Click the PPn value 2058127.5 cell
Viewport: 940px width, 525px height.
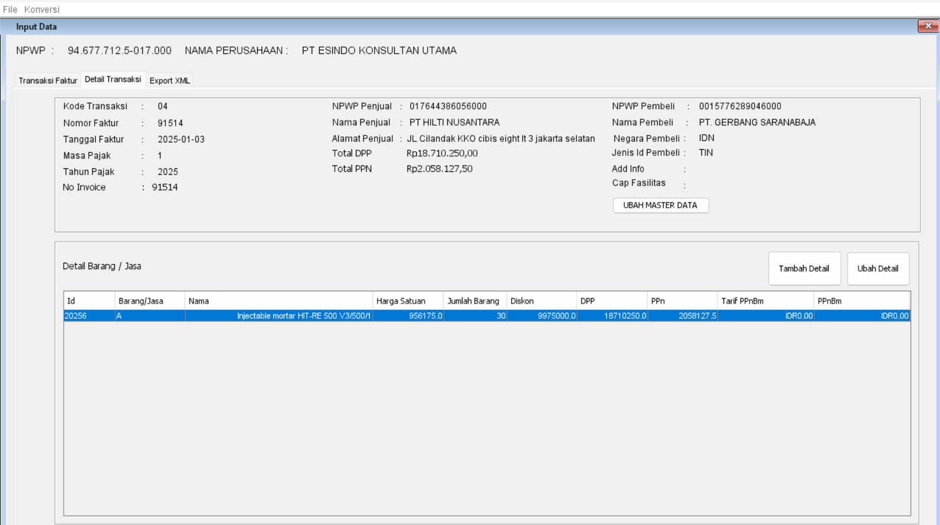coord(682,316)
